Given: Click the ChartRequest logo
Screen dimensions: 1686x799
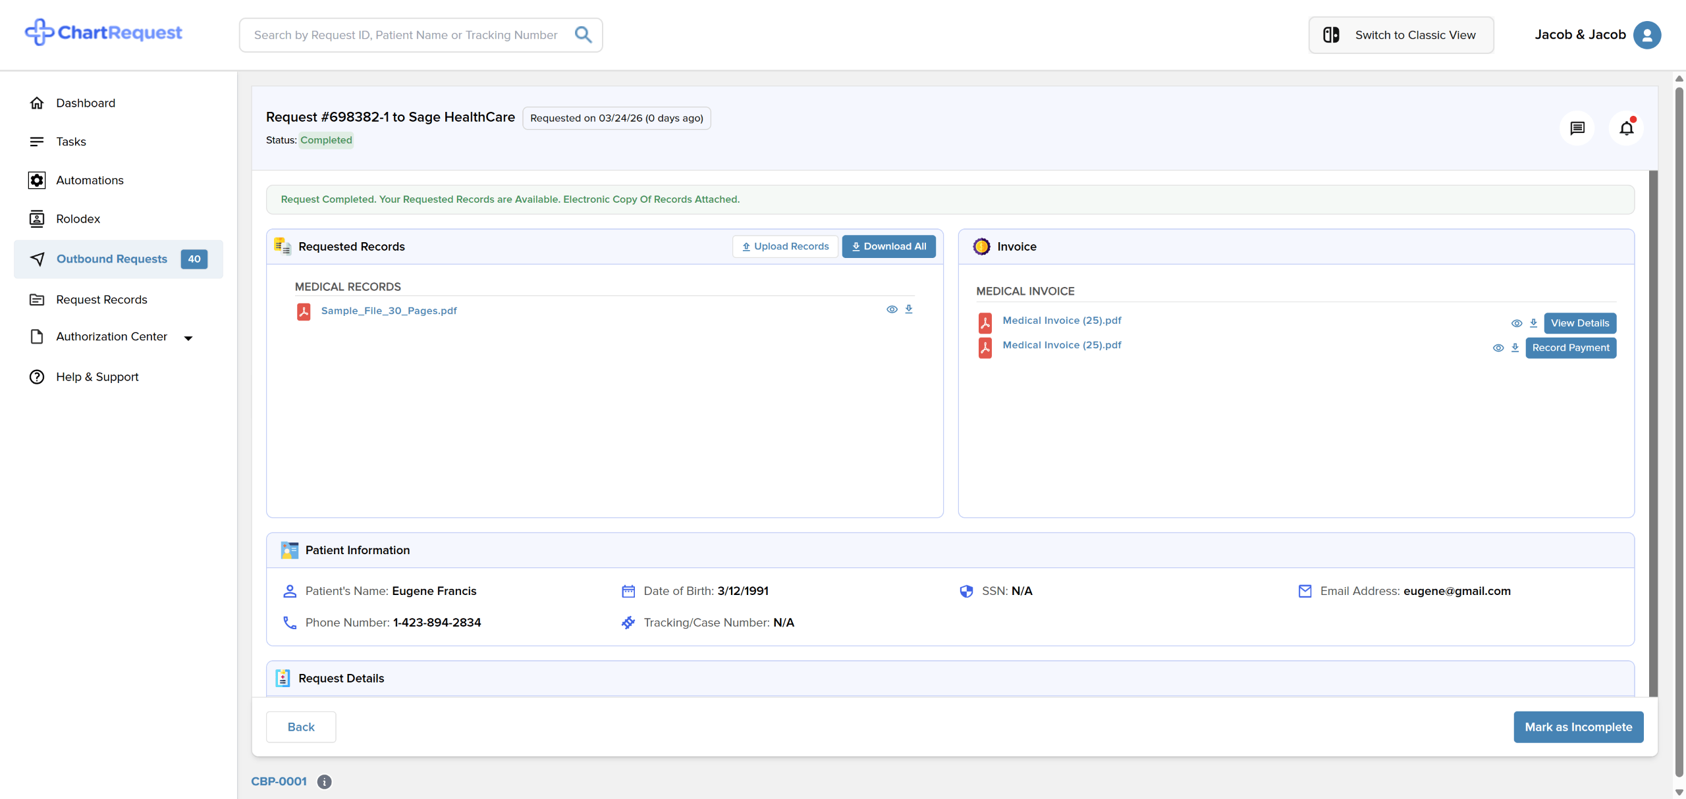Looking at the screenshot, I should tap(103, 32).
